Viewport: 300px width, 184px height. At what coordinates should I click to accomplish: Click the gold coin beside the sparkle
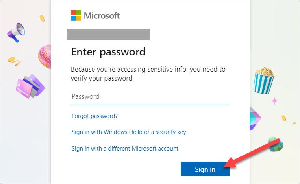click(284, 118)
